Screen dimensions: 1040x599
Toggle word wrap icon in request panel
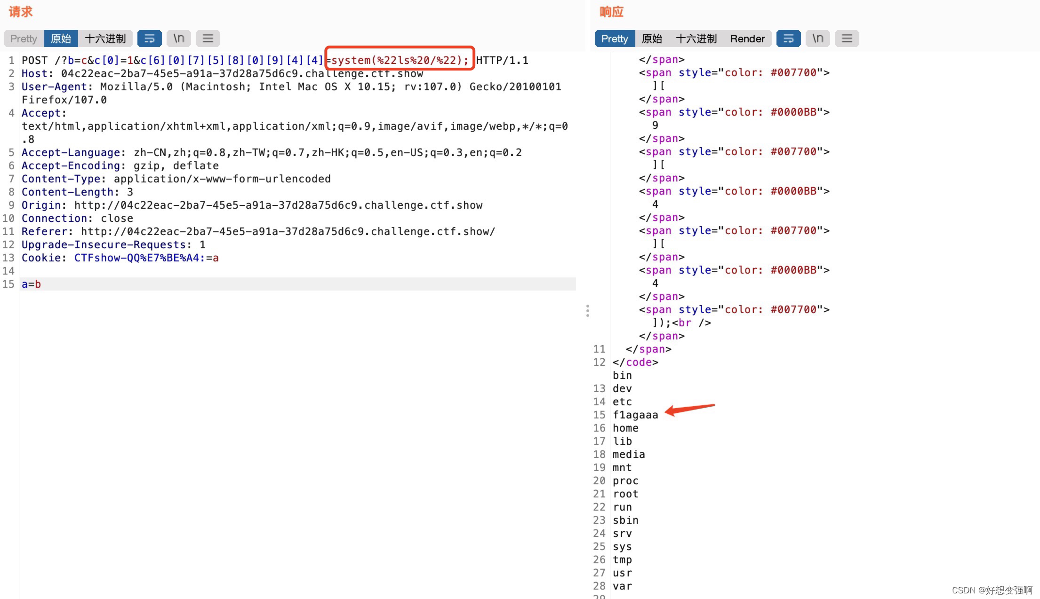coord(150,39)
